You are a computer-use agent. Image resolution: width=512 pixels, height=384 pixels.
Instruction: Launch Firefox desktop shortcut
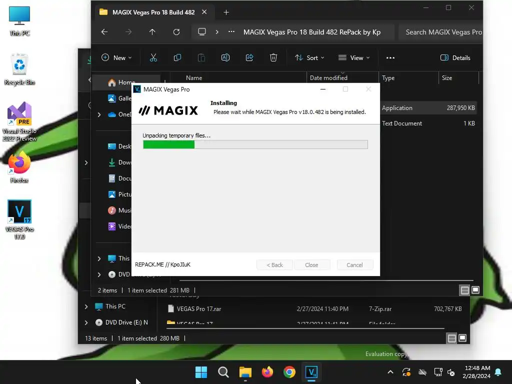click(19, 167)
